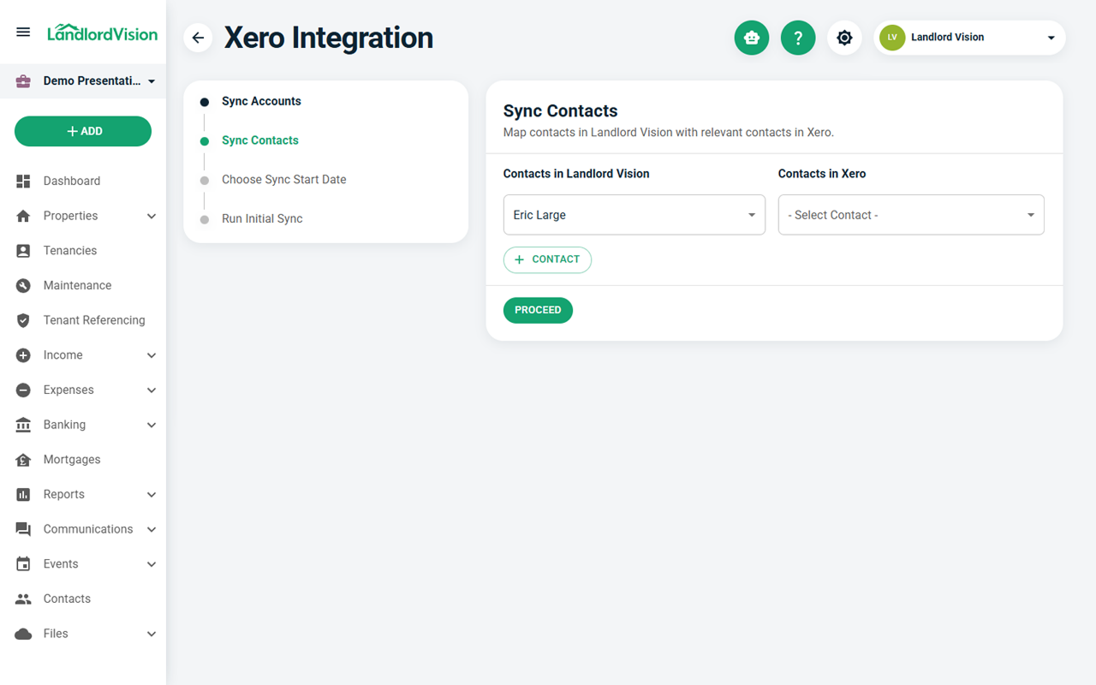Click the Income plus circle icon
1096x685 pixels.
[23, 355]
